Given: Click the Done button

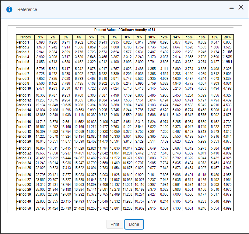Looking at the screenshot, I should [x=134, y=224].
